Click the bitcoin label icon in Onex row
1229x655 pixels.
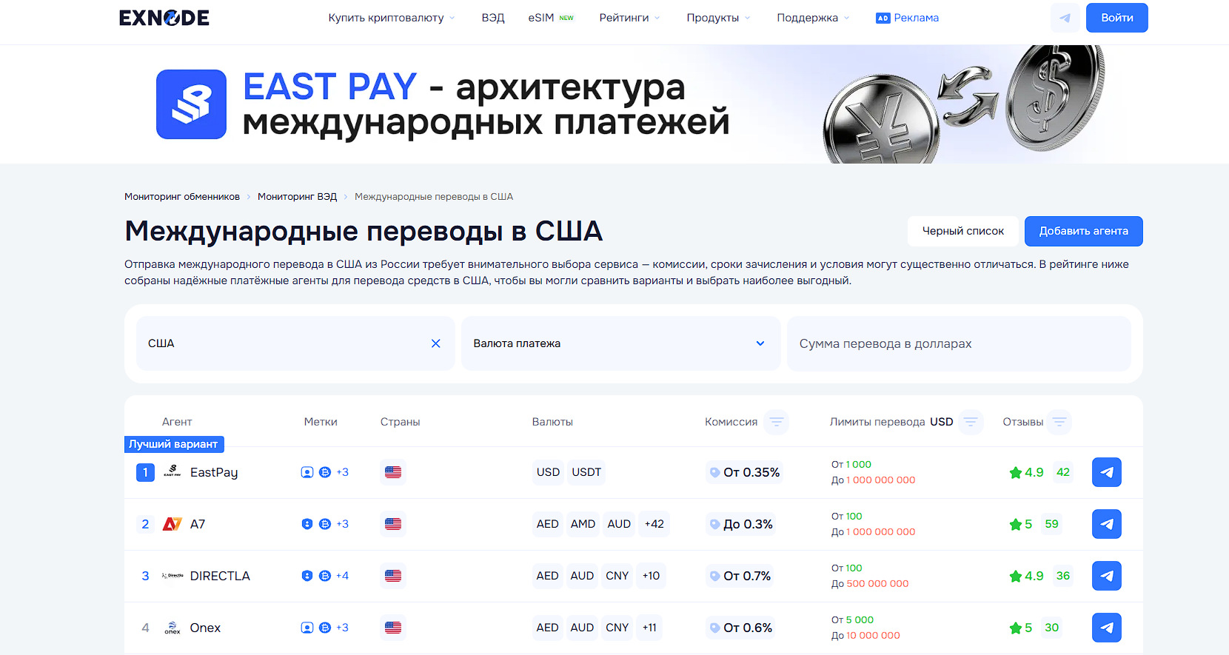pos(325,628)
